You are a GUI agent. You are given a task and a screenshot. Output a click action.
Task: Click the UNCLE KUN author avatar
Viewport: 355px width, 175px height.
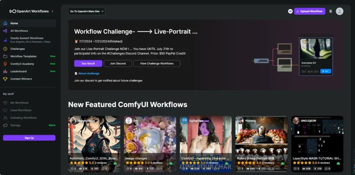tap(296, 121)
